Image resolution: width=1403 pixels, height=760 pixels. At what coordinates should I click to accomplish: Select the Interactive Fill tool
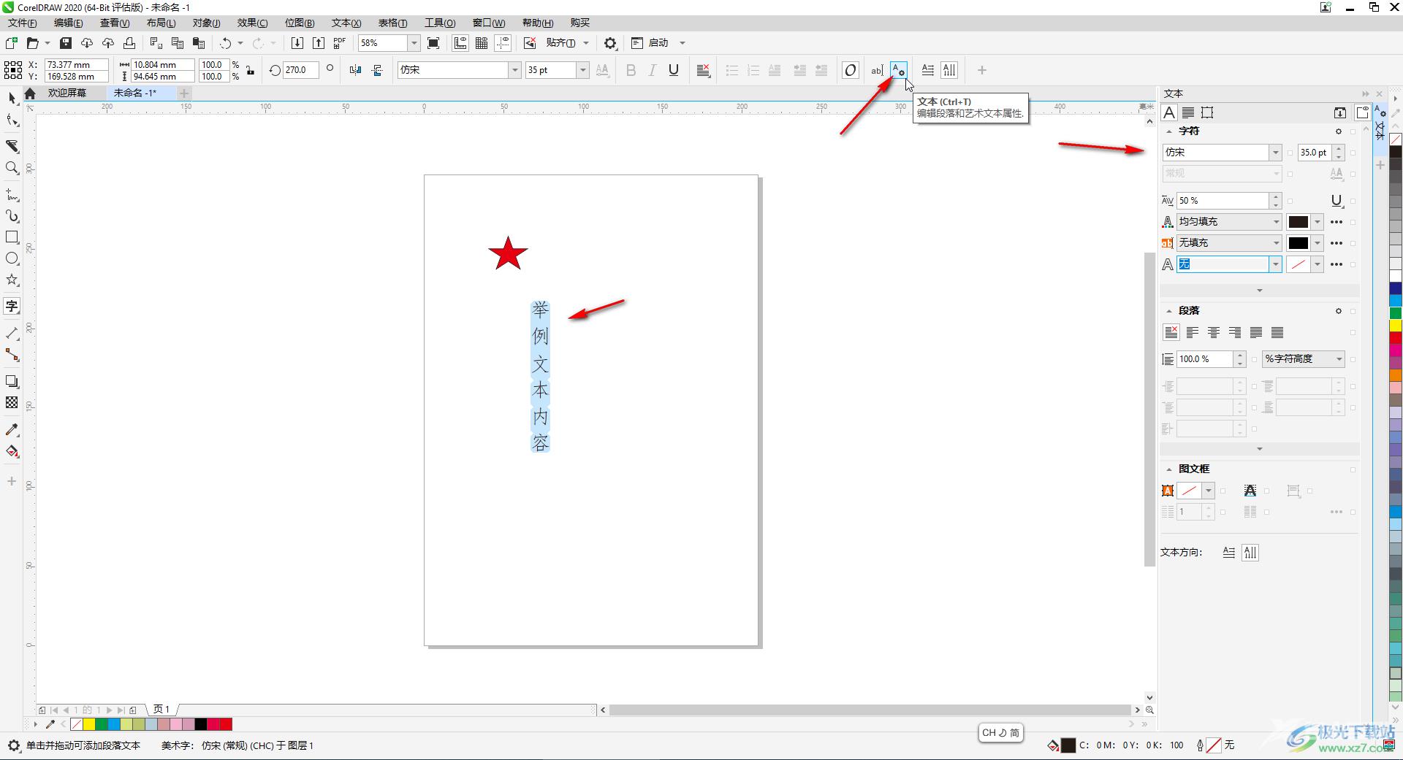coord(12,451)
